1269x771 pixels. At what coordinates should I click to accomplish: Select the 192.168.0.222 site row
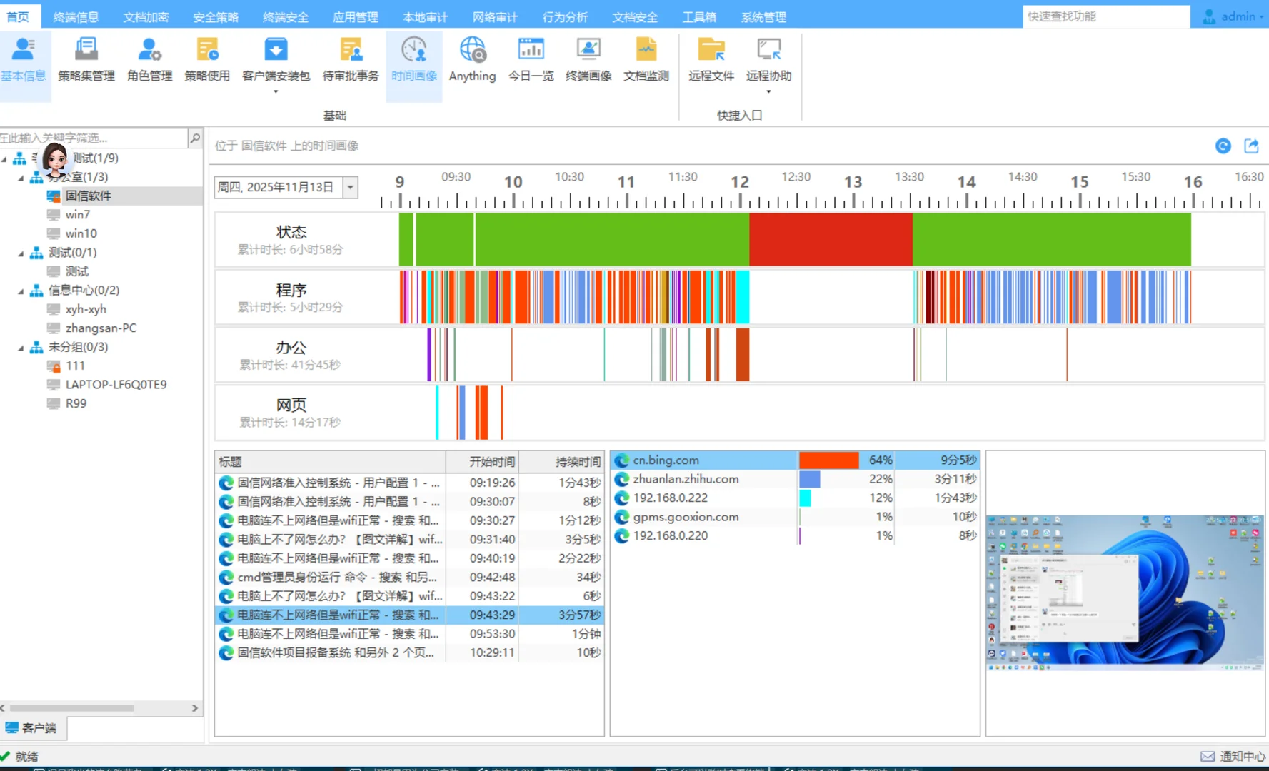point(795,498)
